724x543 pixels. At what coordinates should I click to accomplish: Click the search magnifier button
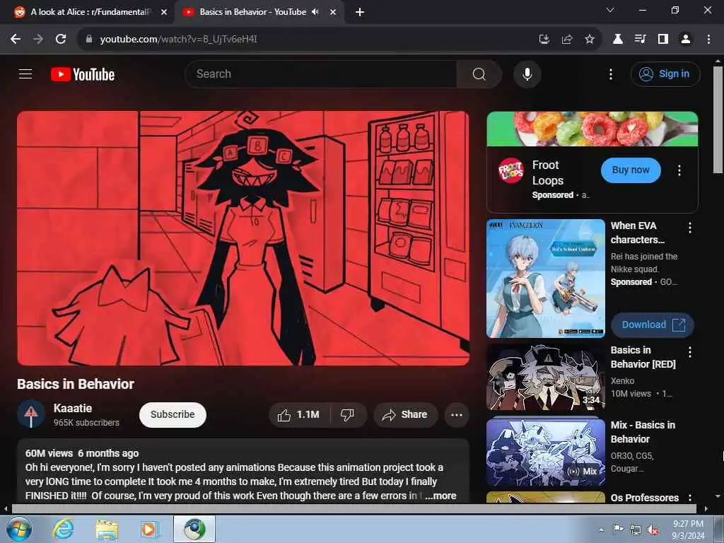pos(479,74)
